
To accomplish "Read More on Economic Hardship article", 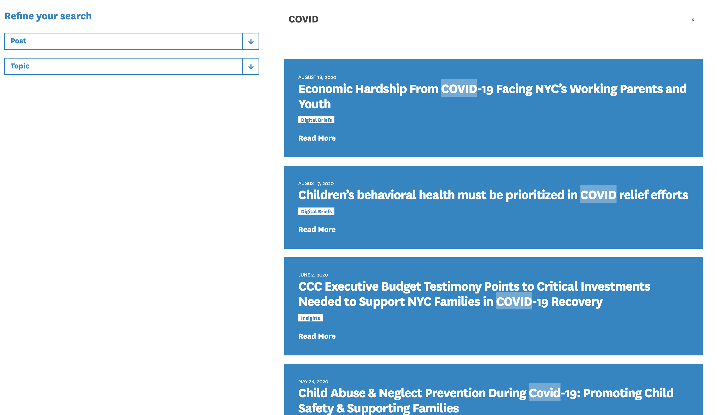I will coord(317,138).
